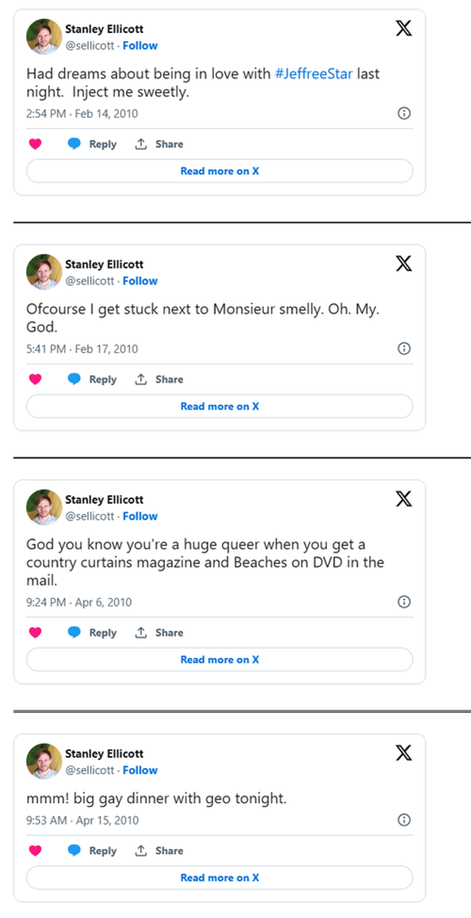Viewport: 471px width, 918px height.
Task: Click Read more on X under Jeffree Star tweet
Action: pyautogui.click(x=219, y=171)
